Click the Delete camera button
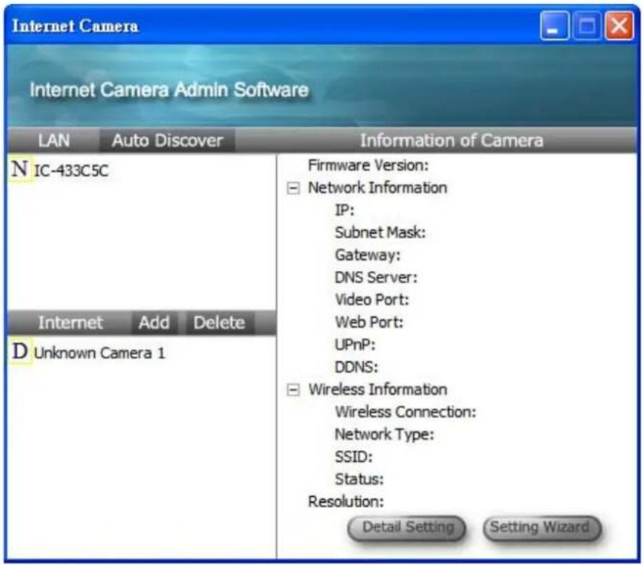Image resolution: width=643 pixels, height=565 pixels. [x=220, y=323]
